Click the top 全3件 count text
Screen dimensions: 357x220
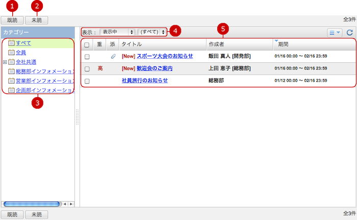(349, 19)
